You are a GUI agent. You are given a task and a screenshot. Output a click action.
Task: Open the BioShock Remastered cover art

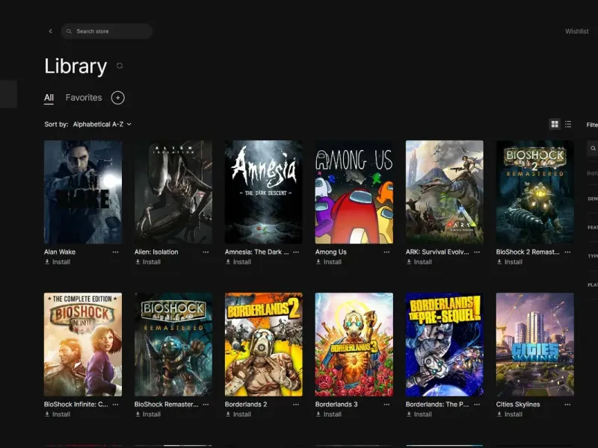(x=173, y=344)
